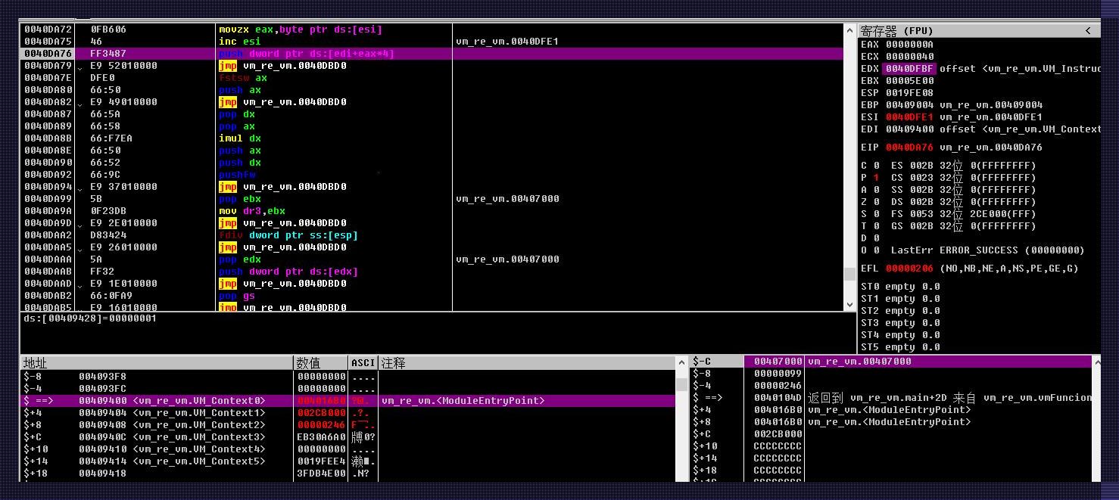
Task: Toggle the zero flag Z value
Action: click(876, 202)
